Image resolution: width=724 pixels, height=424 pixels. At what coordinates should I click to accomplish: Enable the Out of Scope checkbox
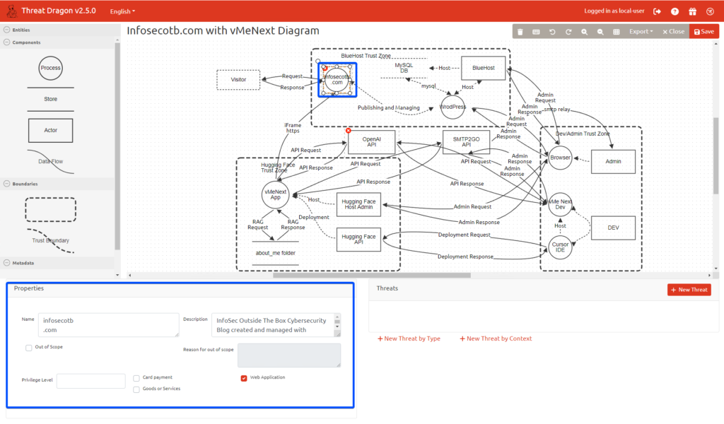(x=29, y=348)
